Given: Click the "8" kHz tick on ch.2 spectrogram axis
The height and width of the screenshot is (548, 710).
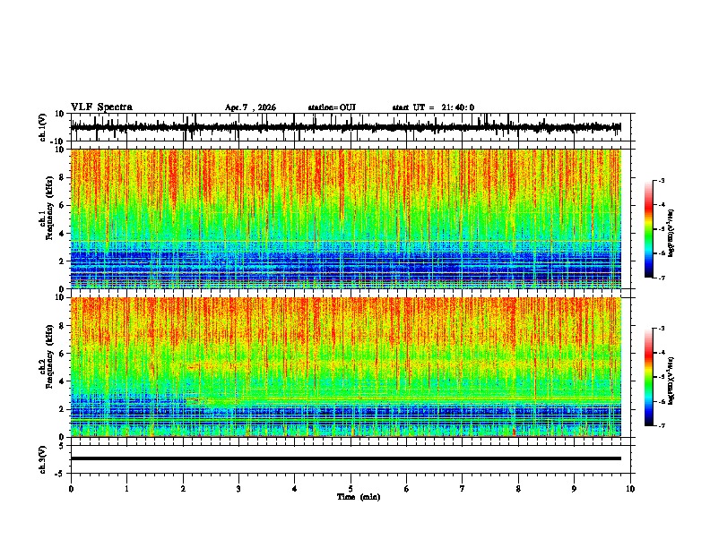Looking at the screenshot, I should tap(62, 326).
